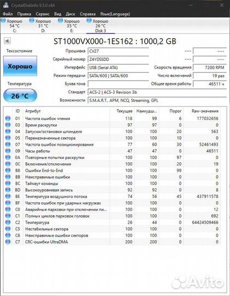The width and height of the screenshot is (230, 296).
Task: Switch to the C: drive tab at 54 °C
Action: [14, 26]
